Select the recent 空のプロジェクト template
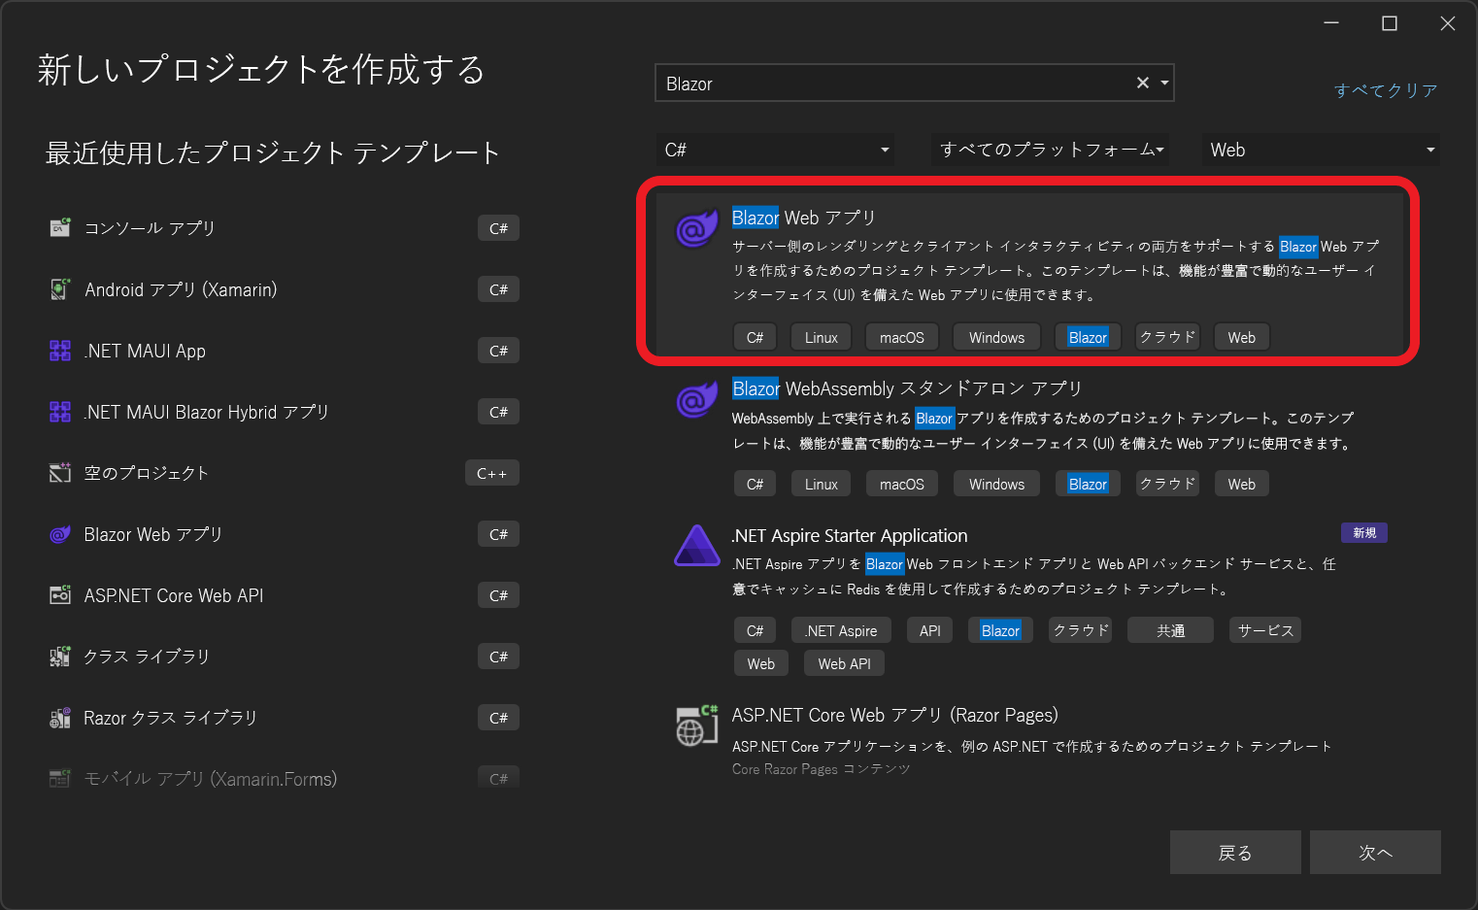This screenshot has width=1478, height=910. point(147,473)
